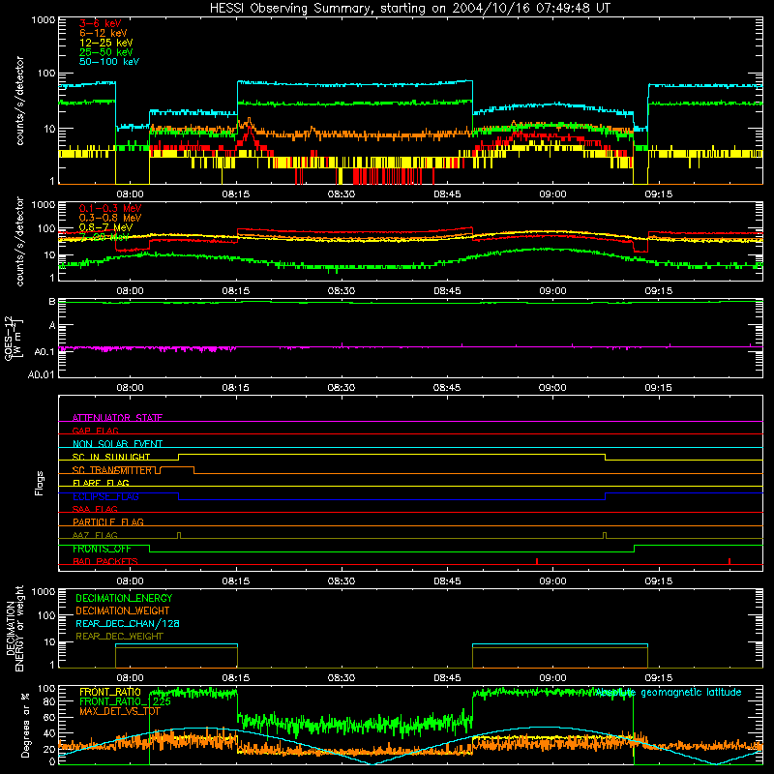Select the 25-50 keV legend label
This screenshot has width=774, height=774.
click(106, 52)
